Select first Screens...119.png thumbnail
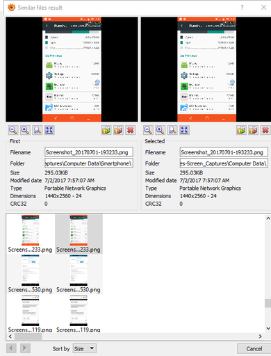This screenshot has height=356, width=271. [31, 314]
